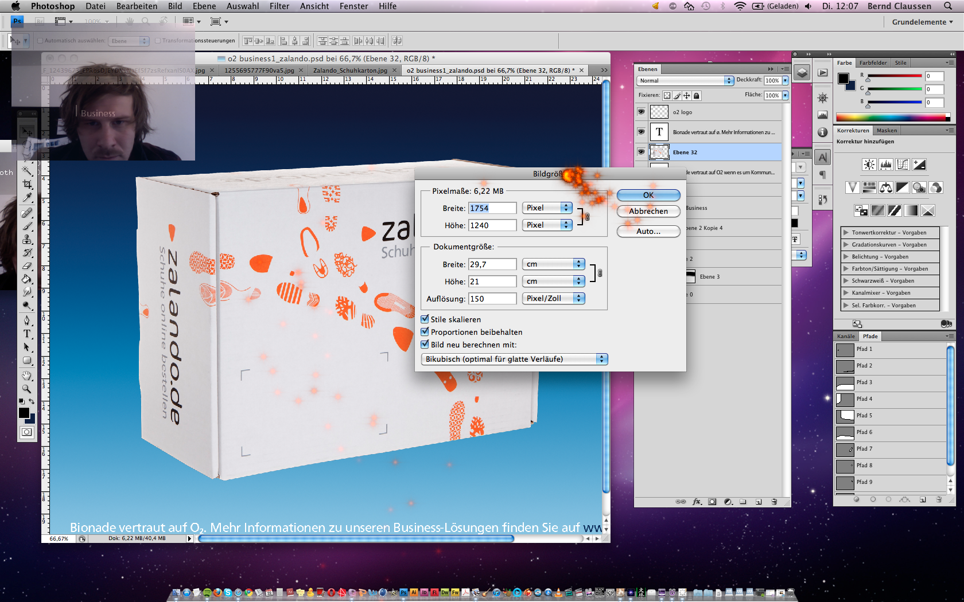The image size is (964, 602).
Task: Add a Brightness/Contrast adjustment
Action: pyautogui.click(x=869, y=165)
